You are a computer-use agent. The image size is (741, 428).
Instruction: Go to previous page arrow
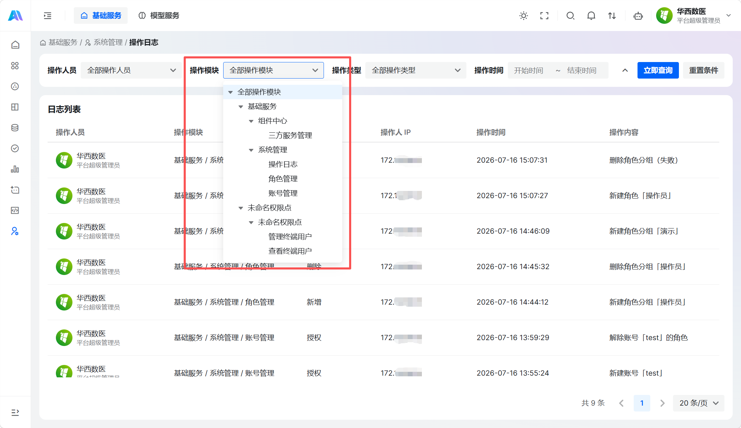(621, 403)
